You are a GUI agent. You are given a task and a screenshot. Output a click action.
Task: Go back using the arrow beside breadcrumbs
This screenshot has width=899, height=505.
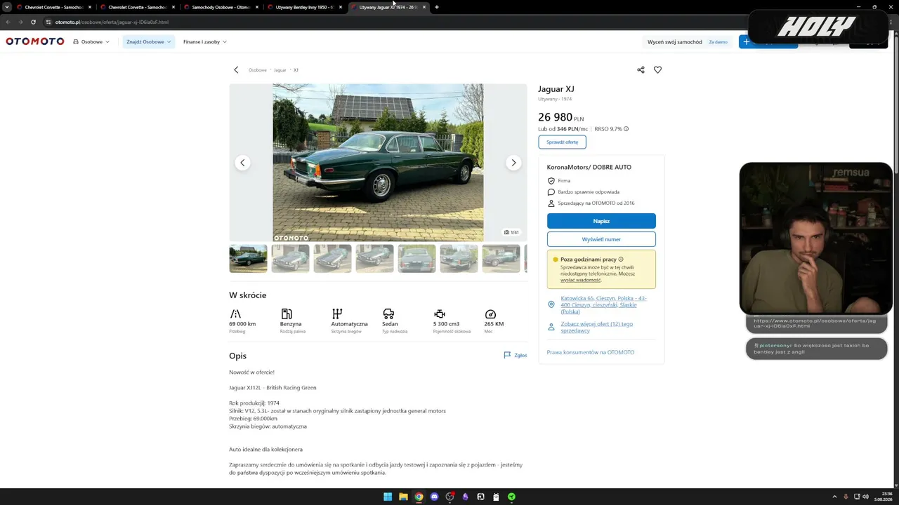click(236, 70)
